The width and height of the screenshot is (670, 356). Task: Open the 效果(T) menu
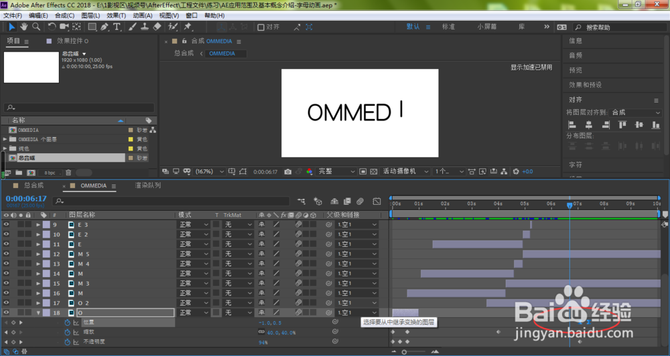coord(116,15)
